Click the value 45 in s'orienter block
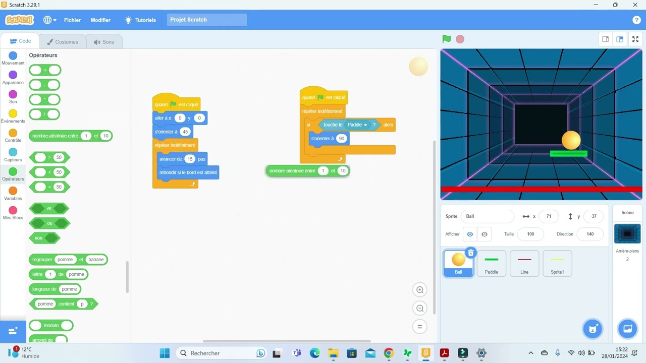Screen dimensions: 646x363 point(185,132)
